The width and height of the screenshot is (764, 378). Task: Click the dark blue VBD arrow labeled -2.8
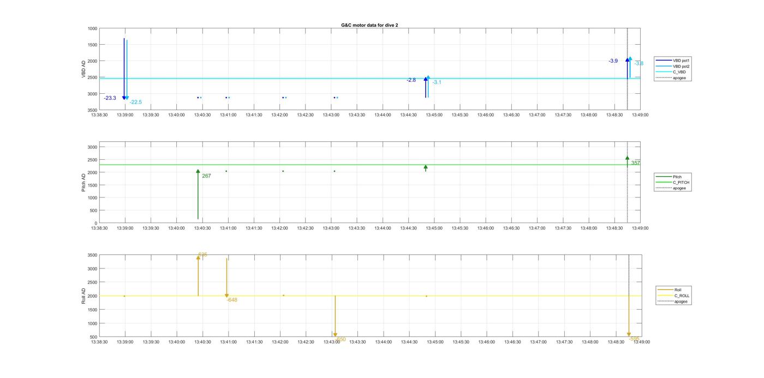426,88
